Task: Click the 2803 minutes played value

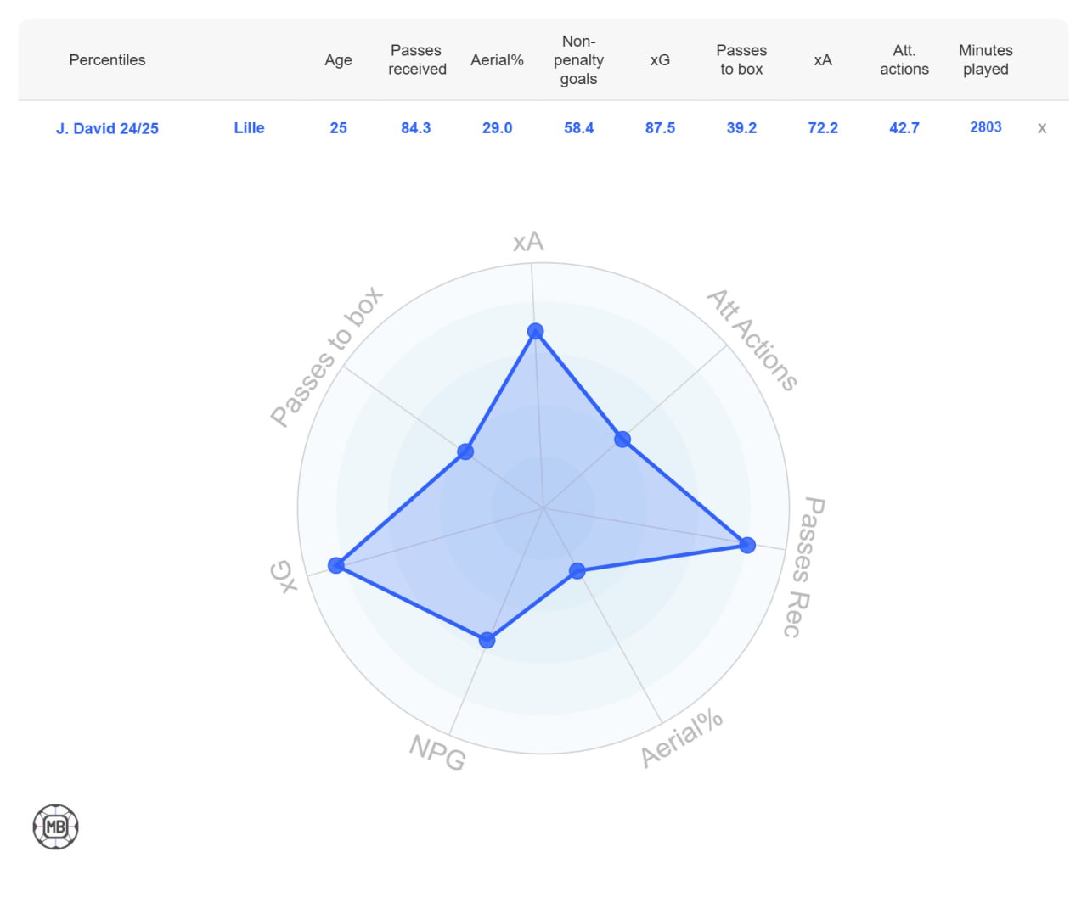Action: click(986, 127)
